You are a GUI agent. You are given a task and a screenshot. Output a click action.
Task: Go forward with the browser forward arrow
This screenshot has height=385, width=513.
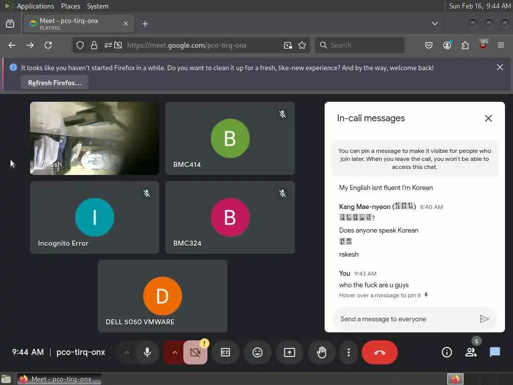pos(30,45)
